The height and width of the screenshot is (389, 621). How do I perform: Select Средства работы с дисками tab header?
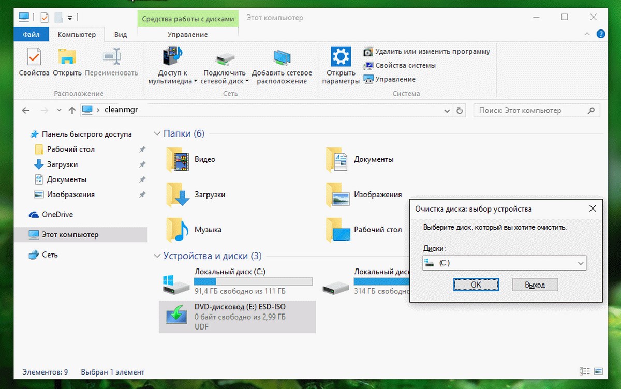[188, 19]
